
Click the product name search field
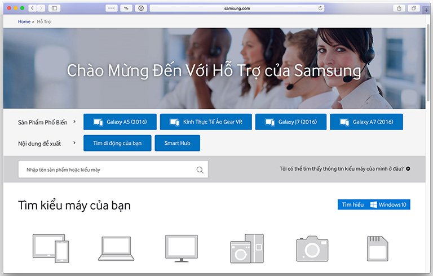pos(113,170)
